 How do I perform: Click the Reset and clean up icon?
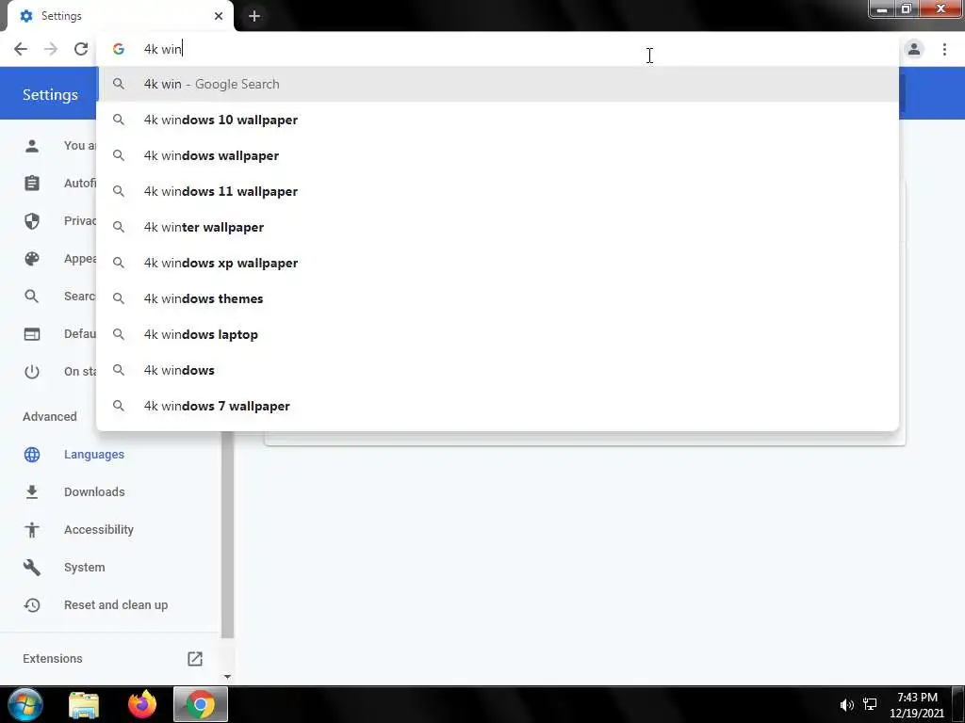pos(32,605)
